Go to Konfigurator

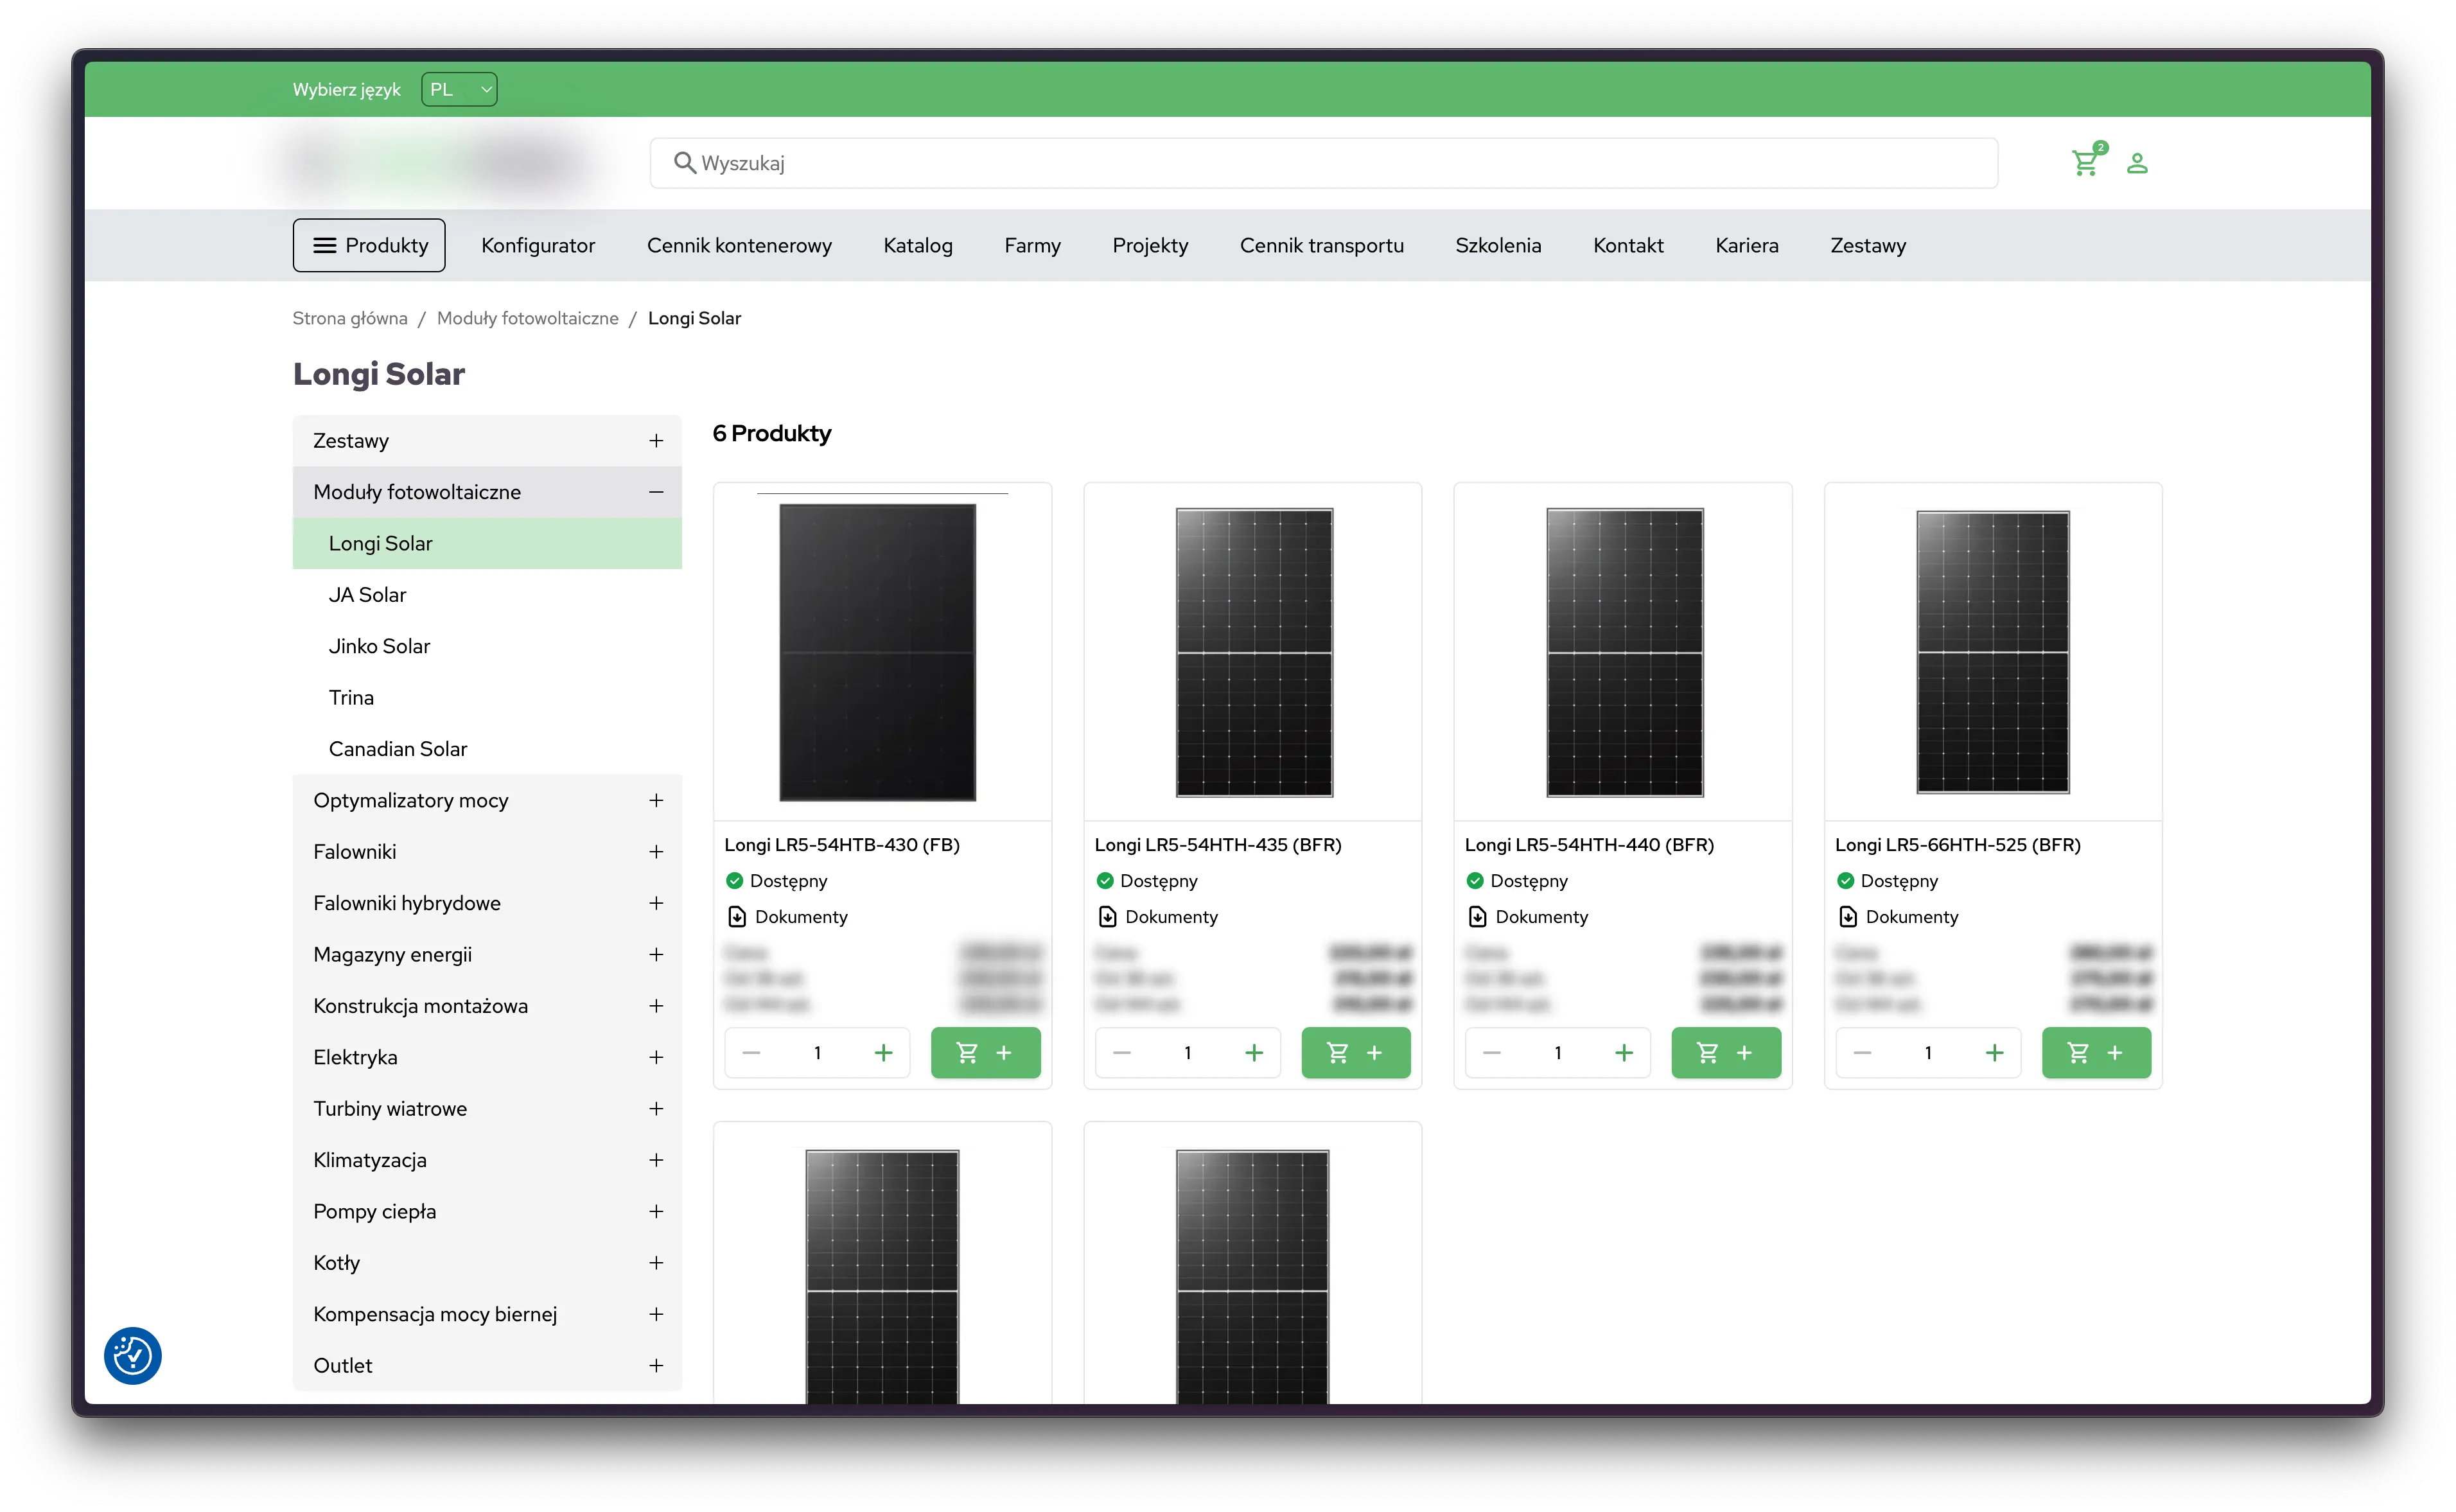pyautogui.click(x=538, y=245)
